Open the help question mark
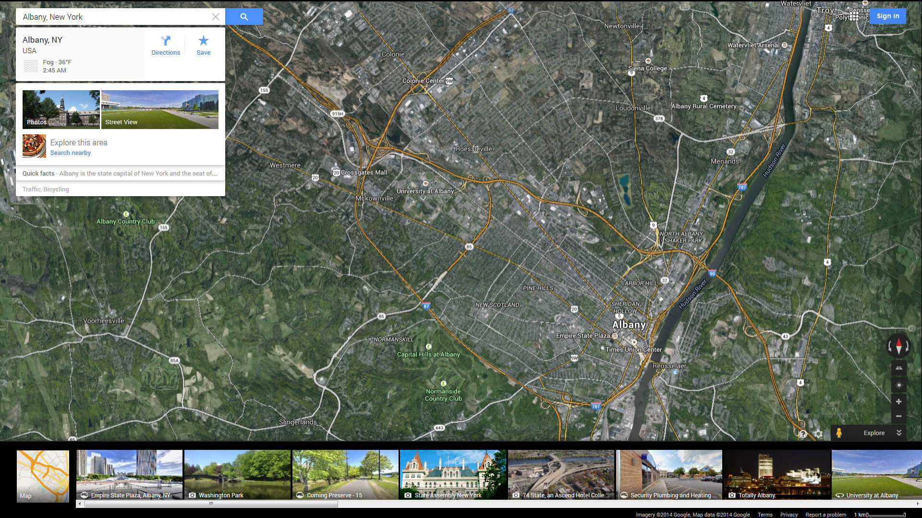Viewport: 922px width, 518px height. [803, 435]
